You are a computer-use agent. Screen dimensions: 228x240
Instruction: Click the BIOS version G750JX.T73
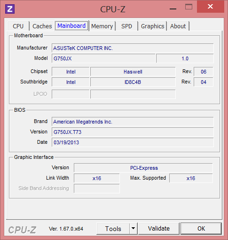coord(133,132)
